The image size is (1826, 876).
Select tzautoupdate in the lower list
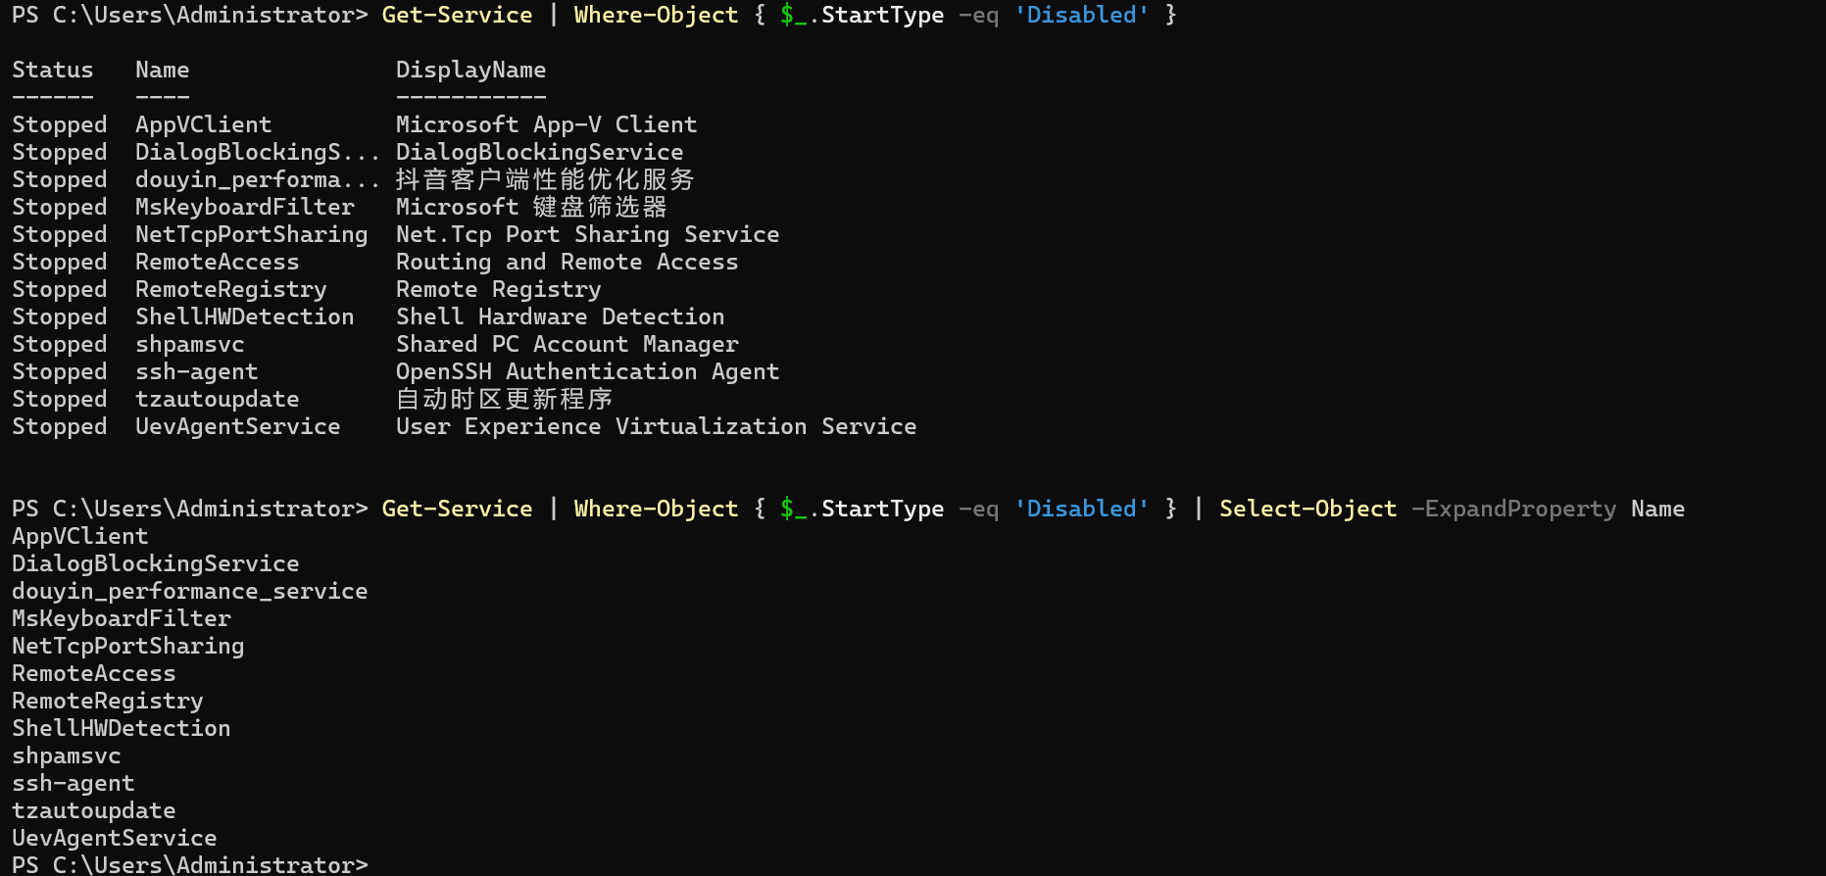click(93, 810)
